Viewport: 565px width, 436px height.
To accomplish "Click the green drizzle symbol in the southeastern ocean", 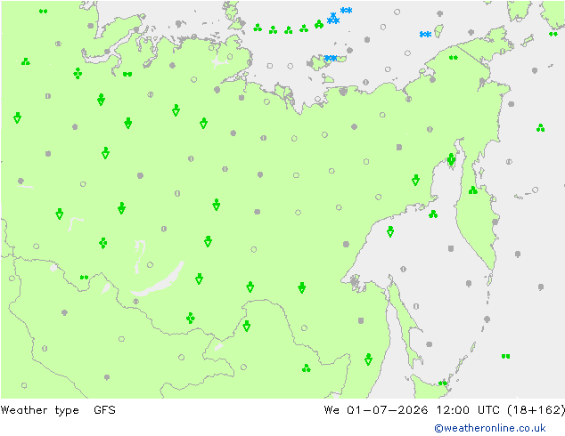I will click(x=505, y=356).
